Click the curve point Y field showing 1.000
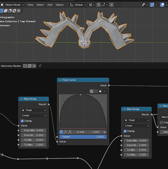Viewport: 168px width, 169px height. (95, 132)
